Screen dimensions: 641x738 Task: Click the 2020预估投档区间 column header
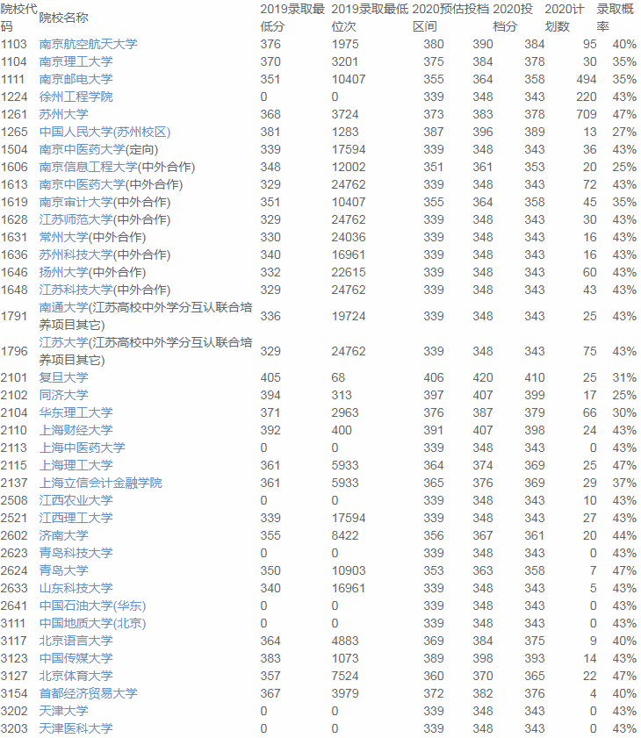pyautogui.click(x=450, y=18)
